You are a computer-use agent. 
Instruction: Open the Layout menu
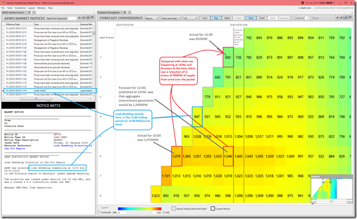coord(31,8)
